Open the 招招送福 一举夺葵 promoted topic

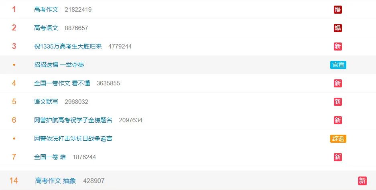point(59,65)
